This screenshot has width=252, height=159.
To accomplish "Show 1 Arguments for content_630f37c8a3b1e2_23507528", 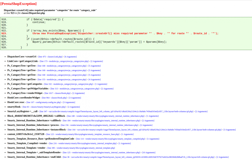I will click(128, 134).
